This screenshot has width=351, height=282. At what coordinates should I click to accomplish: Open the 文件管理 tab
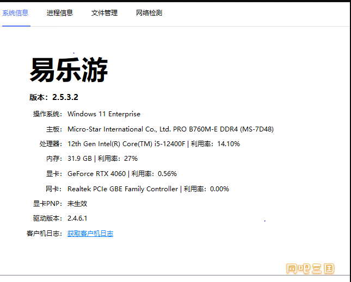tap(104, 13)
